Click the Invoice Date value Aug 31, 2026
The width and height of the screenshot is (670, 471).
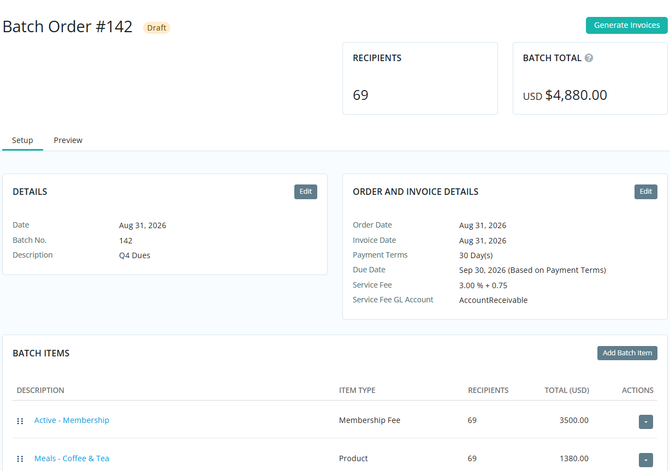tap(483, 241)
